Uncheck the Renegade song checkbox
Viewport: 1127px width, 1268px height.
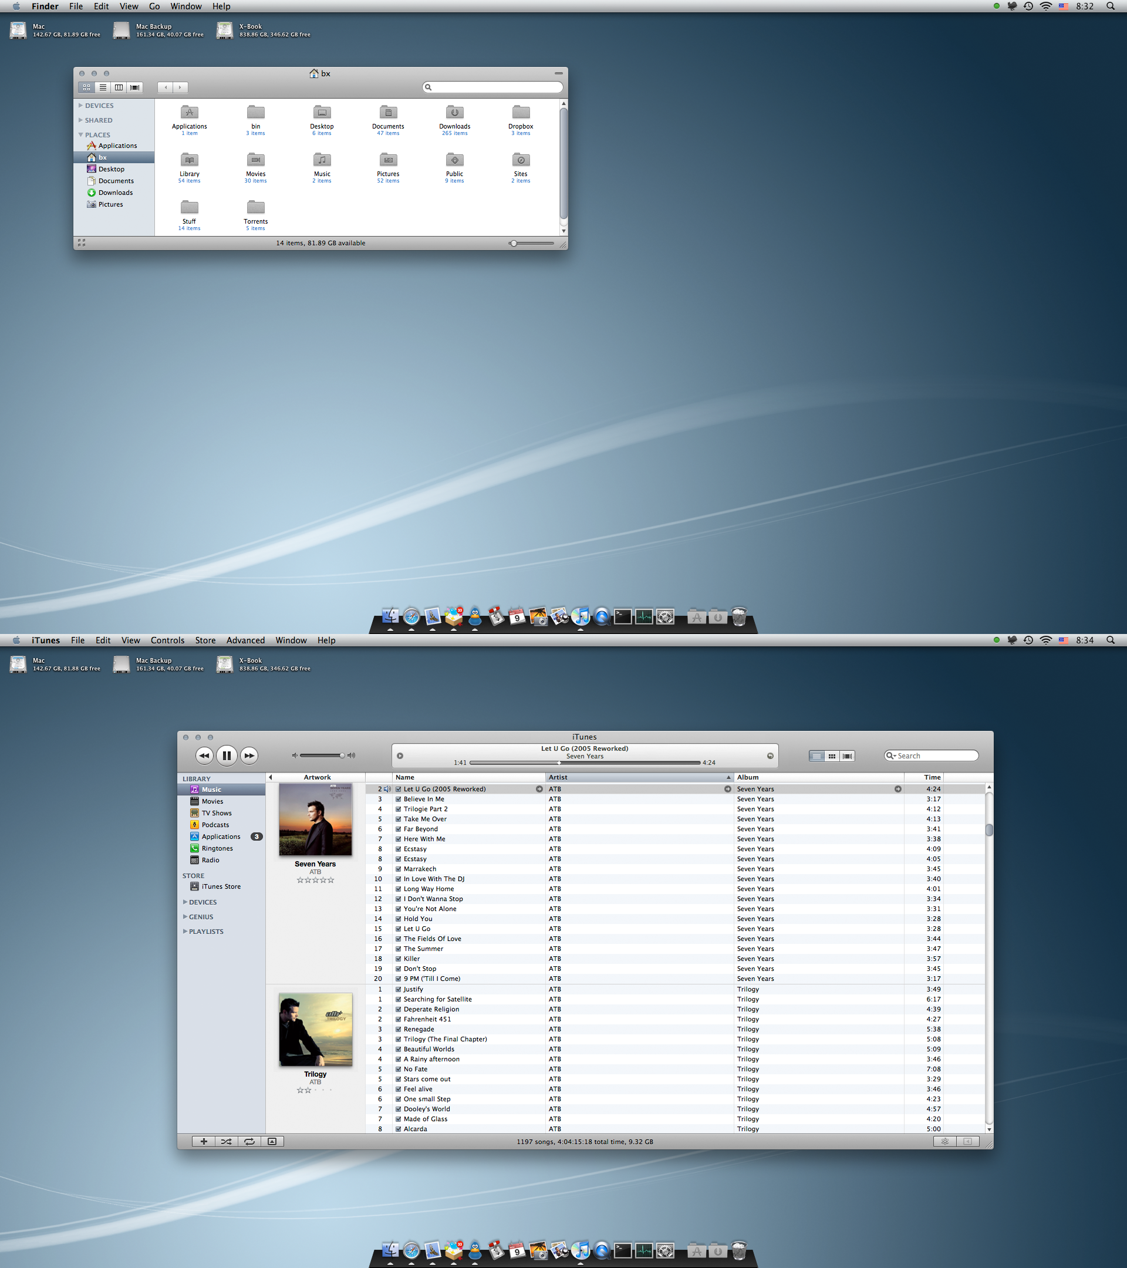(398, 1029)
